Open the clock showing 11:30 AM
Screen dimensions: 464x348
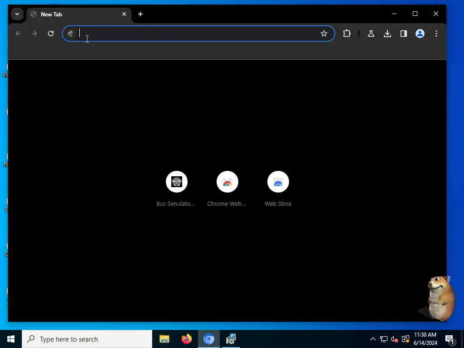click(x=425, y=339)
